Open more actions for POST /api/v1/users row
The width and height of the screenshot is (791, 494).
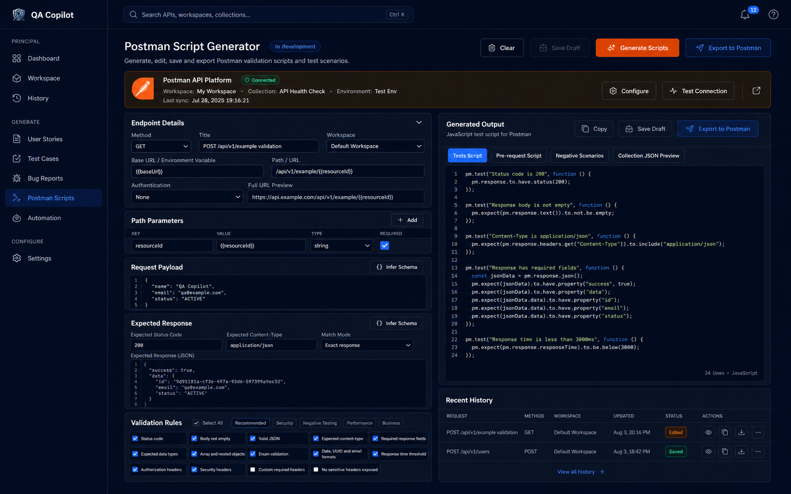(x=758, y=452)
